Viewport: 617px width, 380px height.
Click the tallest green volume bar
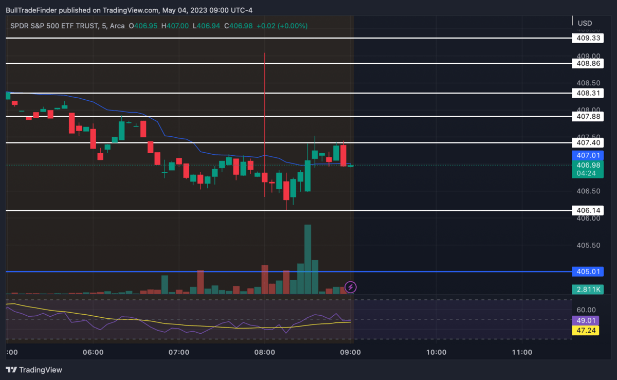[x=307, y=259]
